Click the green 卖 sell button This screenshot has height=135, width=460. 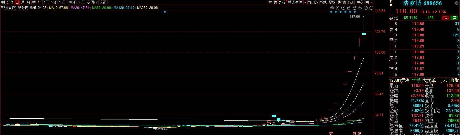[454, 18]
